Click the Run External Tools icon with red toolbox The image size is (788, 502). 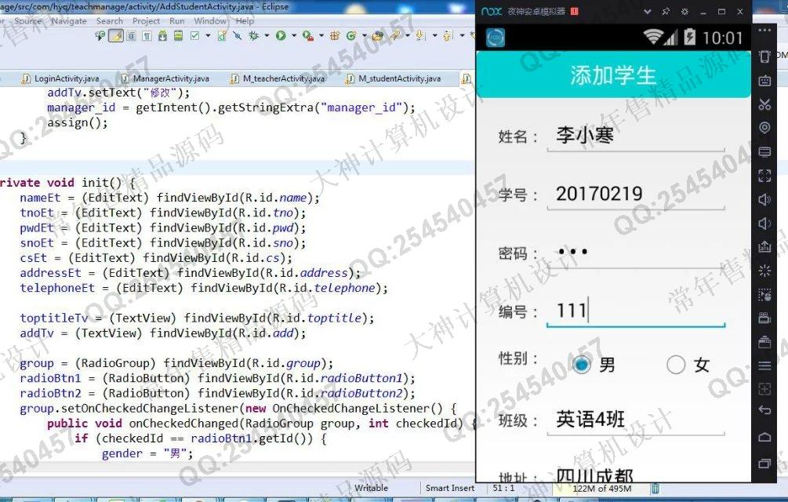[308, 35]
